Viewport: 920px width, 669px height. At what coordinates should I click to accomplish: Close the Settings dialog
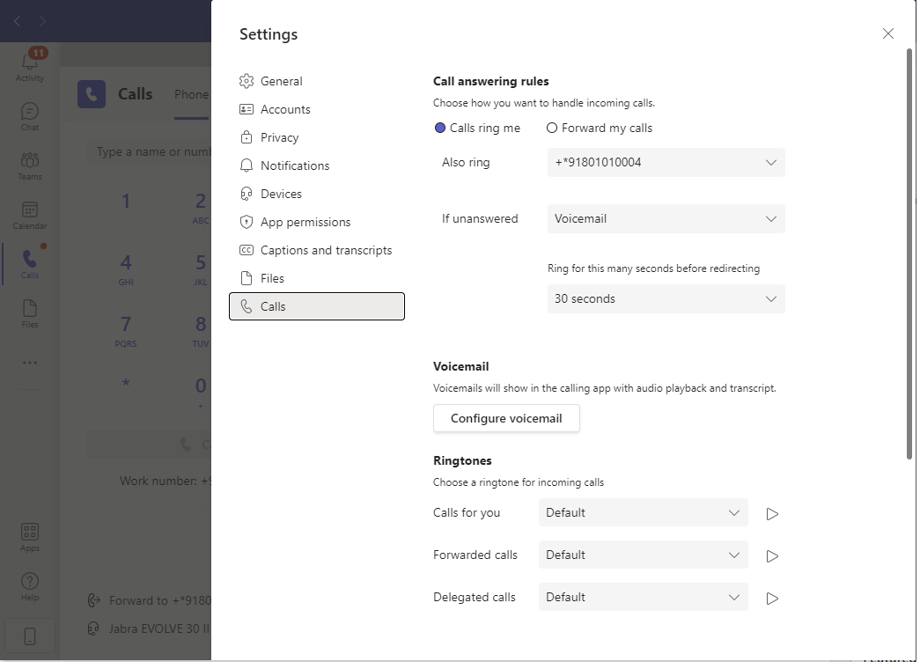[887, 33]
